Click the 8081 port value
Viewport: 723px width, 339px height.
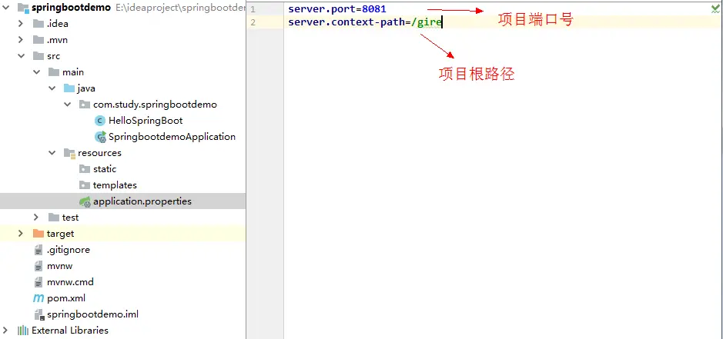(x=374, y=8)
